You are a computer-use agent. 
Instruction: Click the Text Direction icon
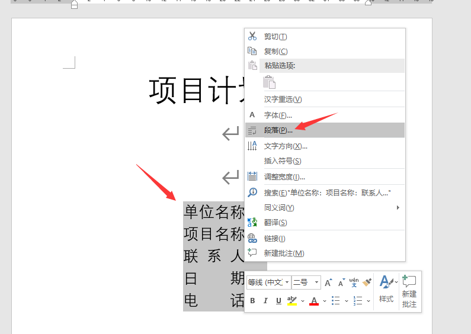[252, 146]
